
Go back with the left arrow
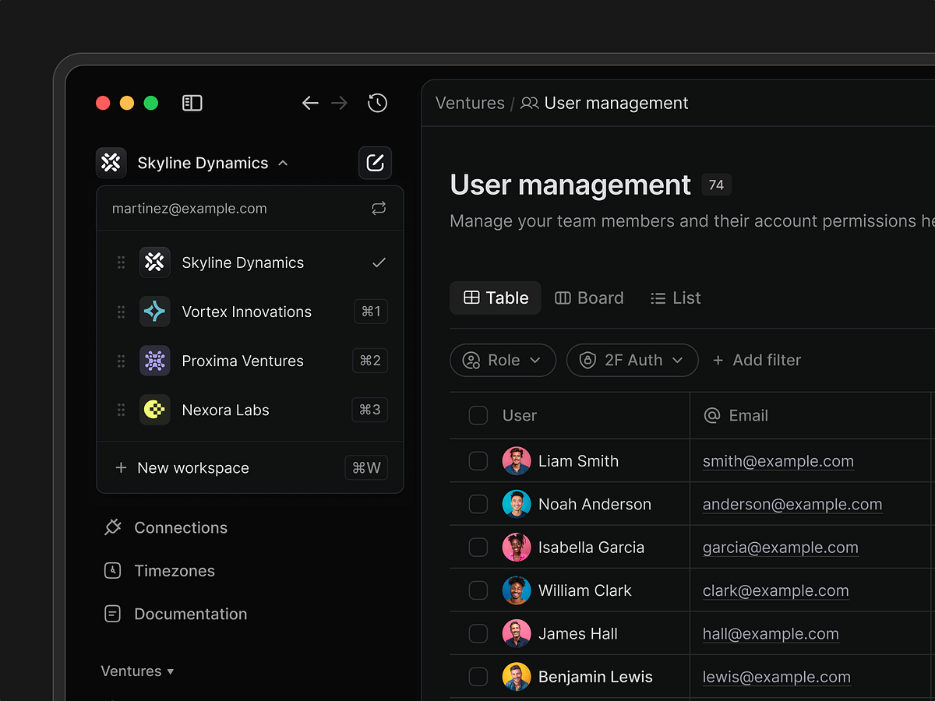click(310, 103)
